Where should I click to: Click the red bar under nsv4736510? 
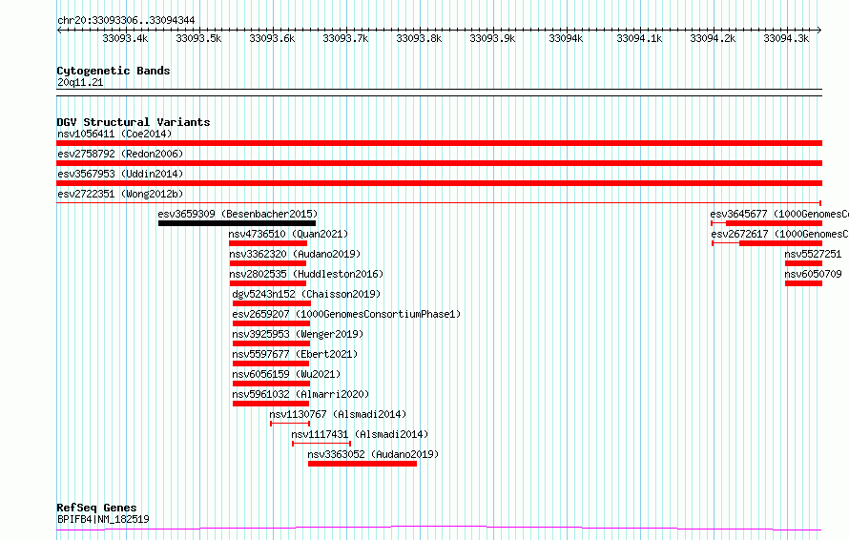[268, 243]
